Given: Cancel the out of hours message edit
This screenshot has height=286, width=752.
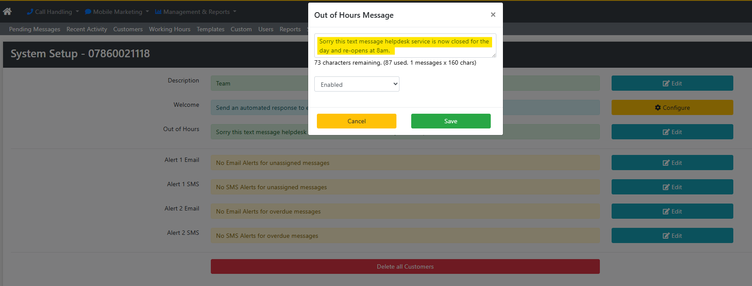Looking at the screenshot, I should (x=356, y=121).
